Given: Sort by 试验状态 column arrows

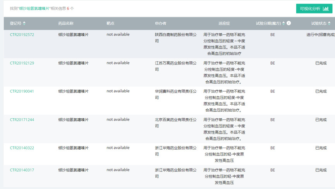Looking at the screenshot, I should click(x=329, y=23).
